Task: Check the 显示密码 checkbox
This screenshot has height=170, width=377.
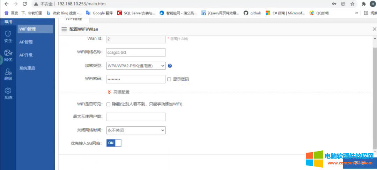Action: [x=169, y=79]
